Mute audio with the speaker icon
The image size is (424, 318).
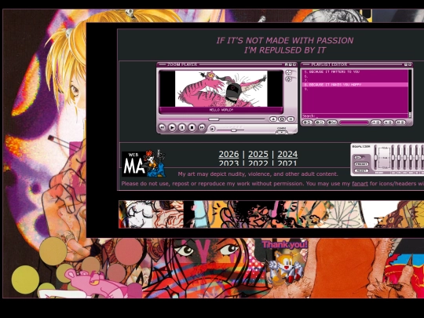coord(213,130)
